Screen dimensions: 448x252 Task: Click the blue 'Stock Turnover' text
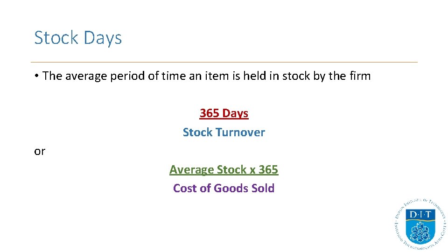[224, 132]
